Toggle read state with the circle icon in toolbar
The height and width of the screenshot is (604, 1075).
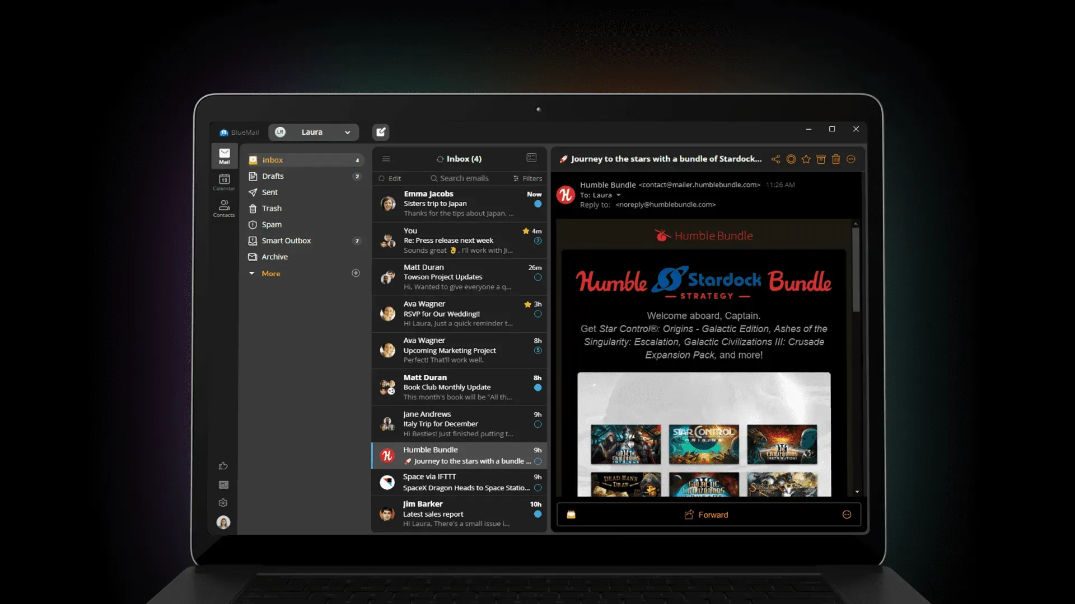(791, 159)
